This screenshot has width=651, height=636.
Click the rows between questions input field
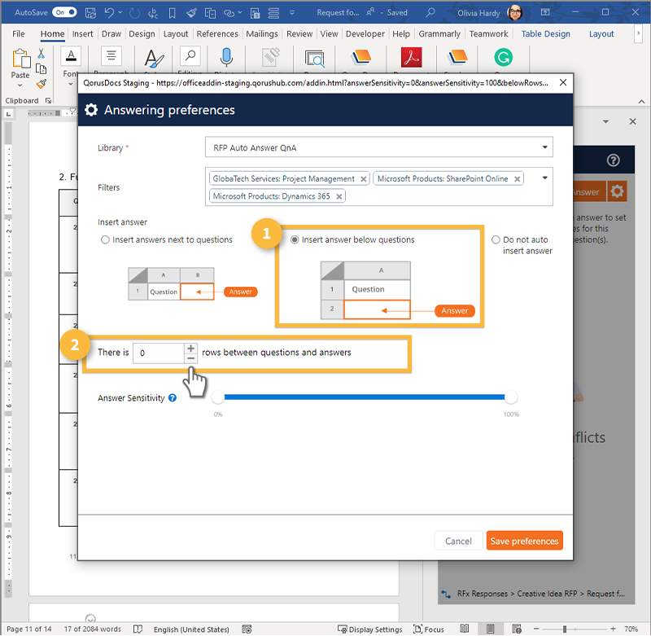point(159,353)
